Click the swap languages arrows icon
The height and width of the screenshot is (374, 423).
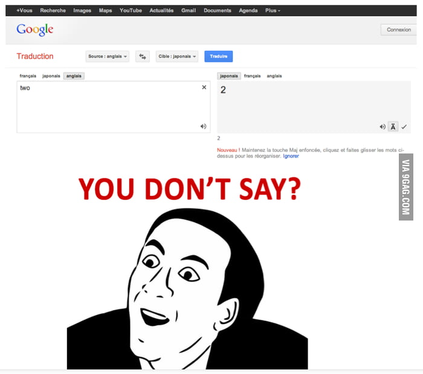tap(143, 56)
